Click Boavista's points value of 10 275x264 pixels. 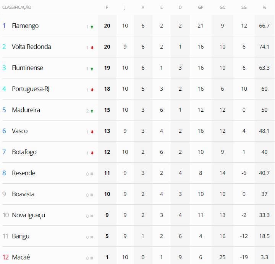point(107,194)
